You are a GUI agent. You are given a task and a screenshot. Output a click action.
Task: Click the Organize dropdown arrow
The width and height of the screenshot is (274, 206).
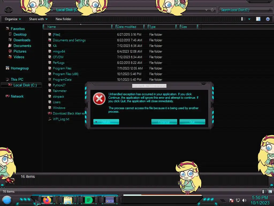(x=20, y=19)
